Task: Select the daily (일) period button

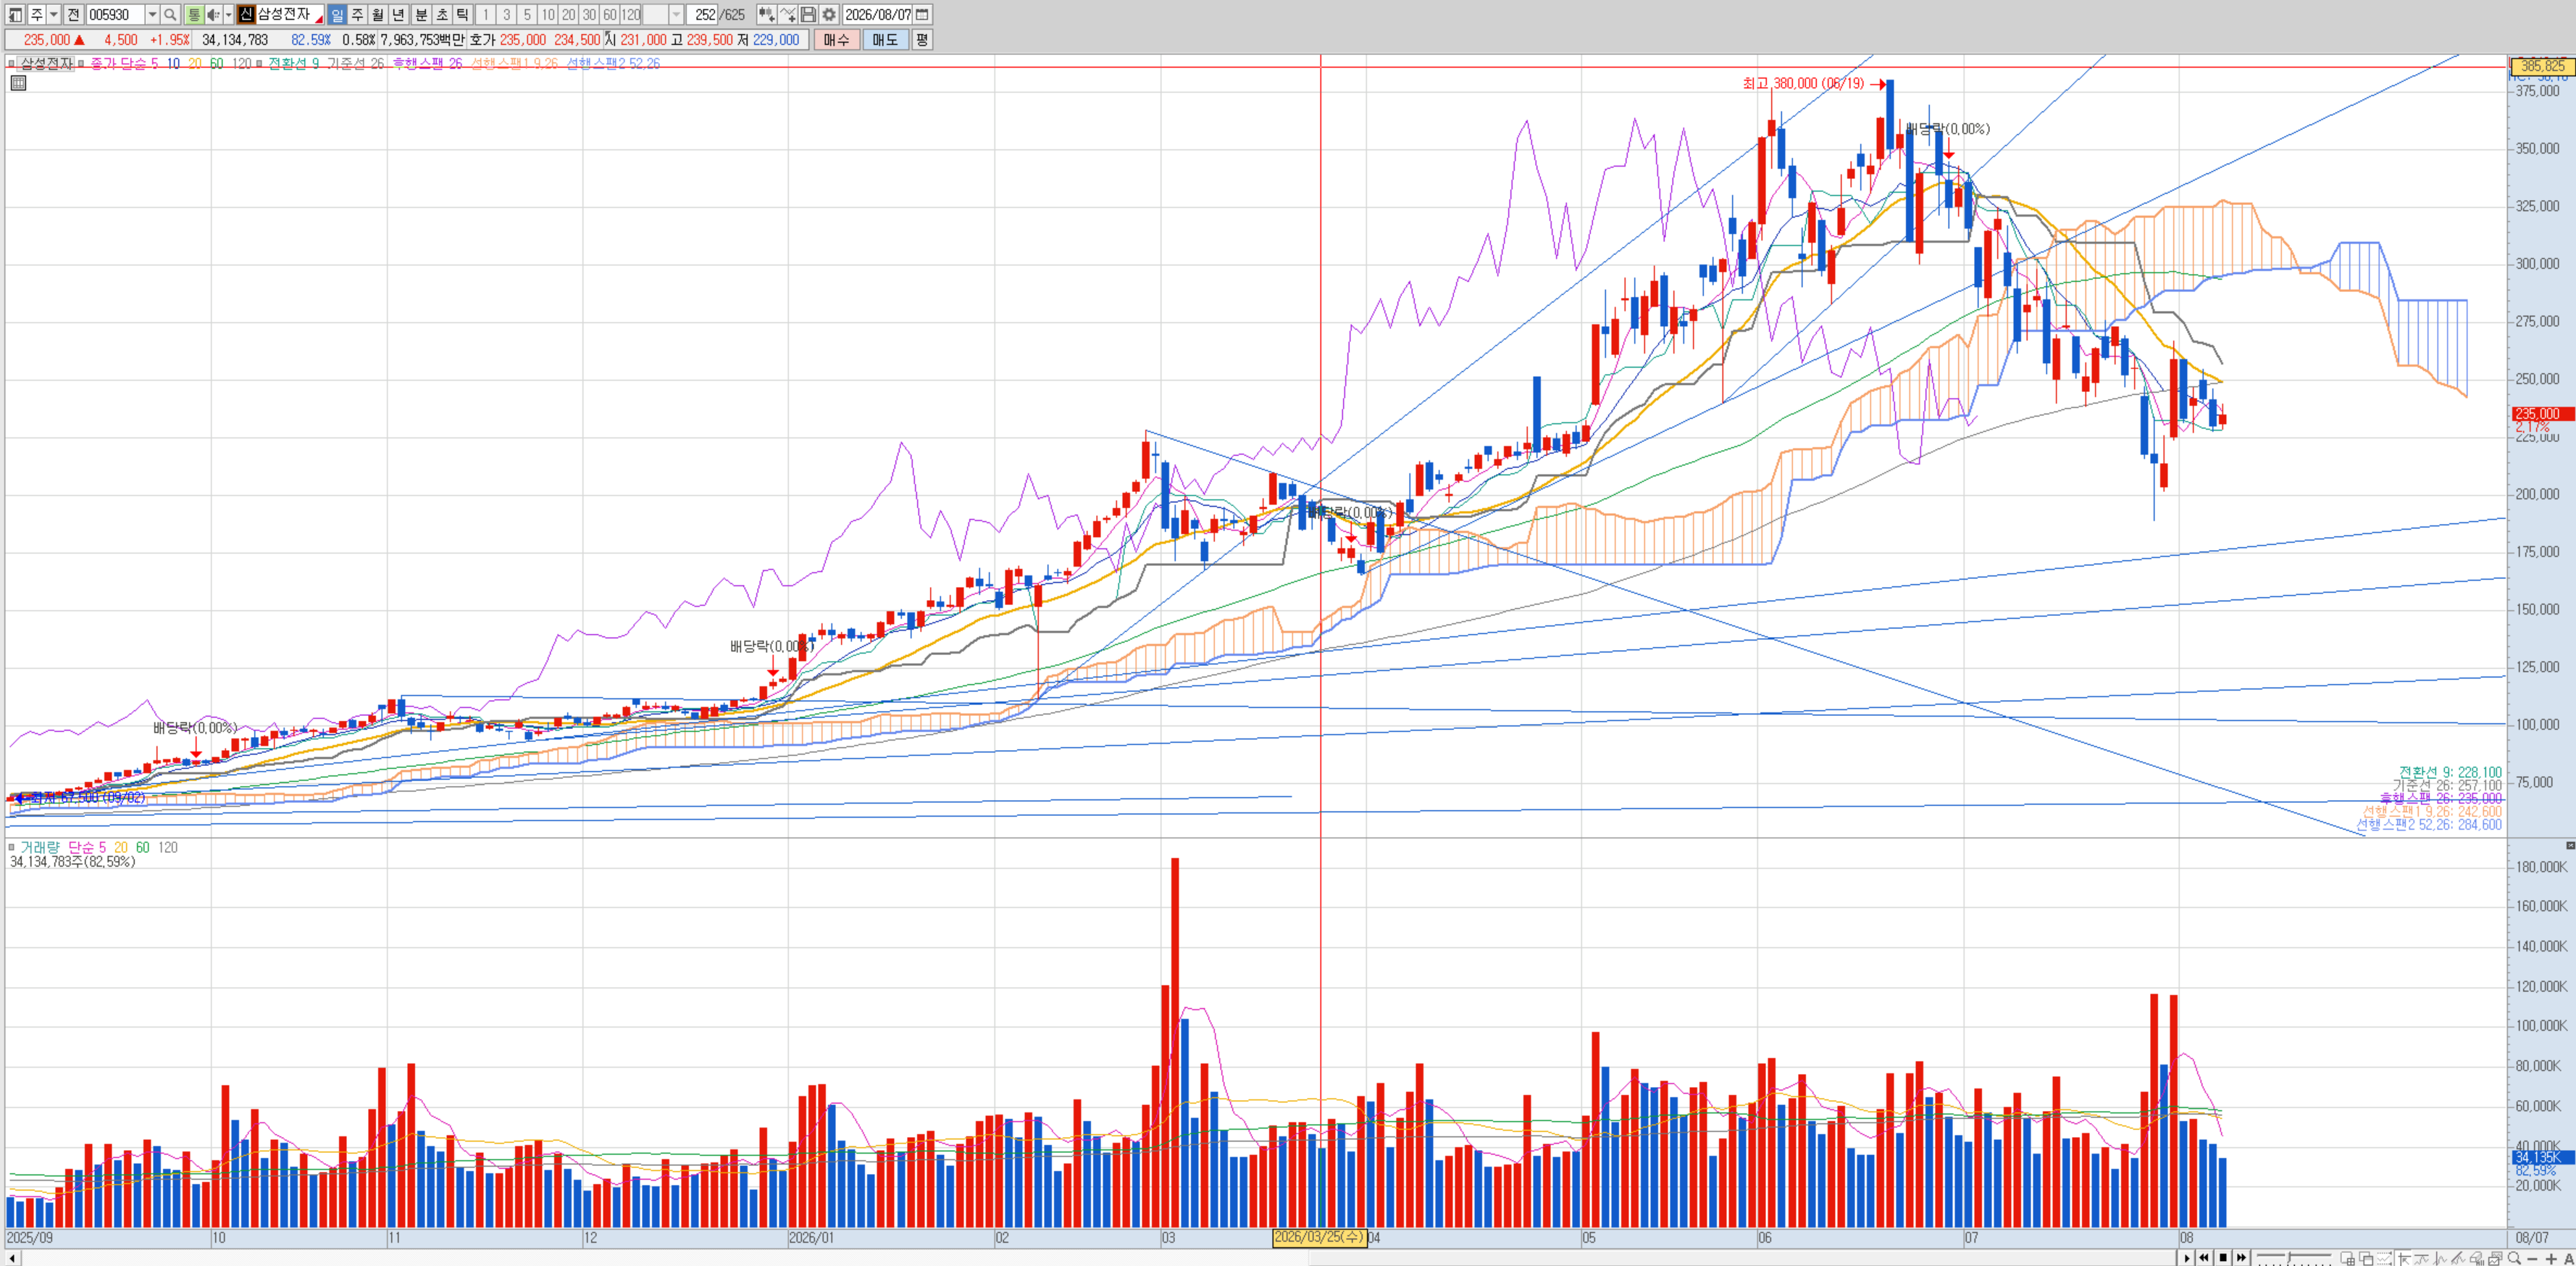Action: click(x=337, y=14)
